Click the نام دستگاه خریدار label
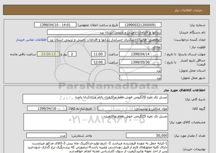The width and height of the screenshot is (216, 153). point(192,32)
